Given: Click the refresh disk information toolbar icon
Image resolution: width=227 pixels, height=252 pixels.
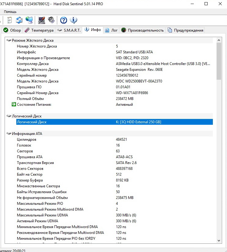Looking at the screenshot, I should point(19,20).
